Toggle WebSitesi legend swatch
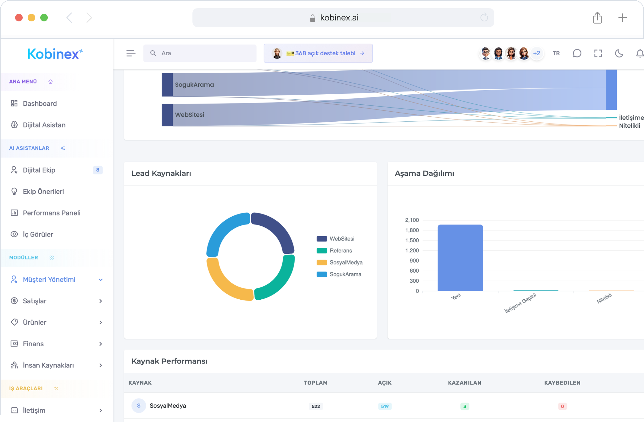Viewport: 644px width, 422px height. 322,239
